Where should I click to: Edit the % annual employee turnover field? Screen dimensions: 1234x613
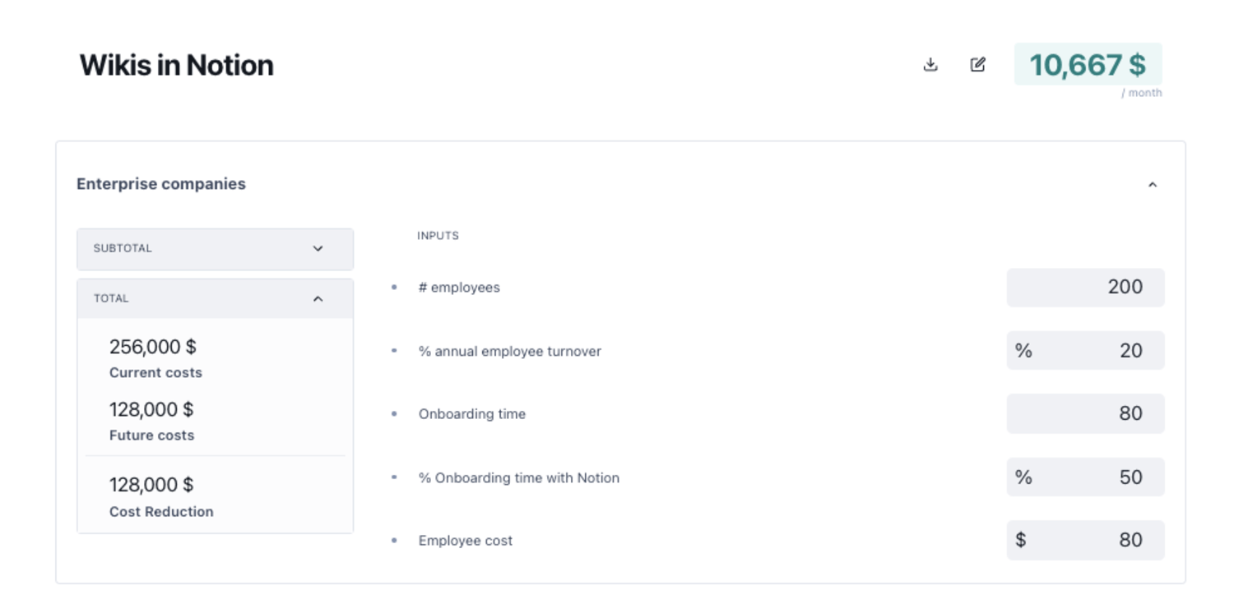point(1085,351)
